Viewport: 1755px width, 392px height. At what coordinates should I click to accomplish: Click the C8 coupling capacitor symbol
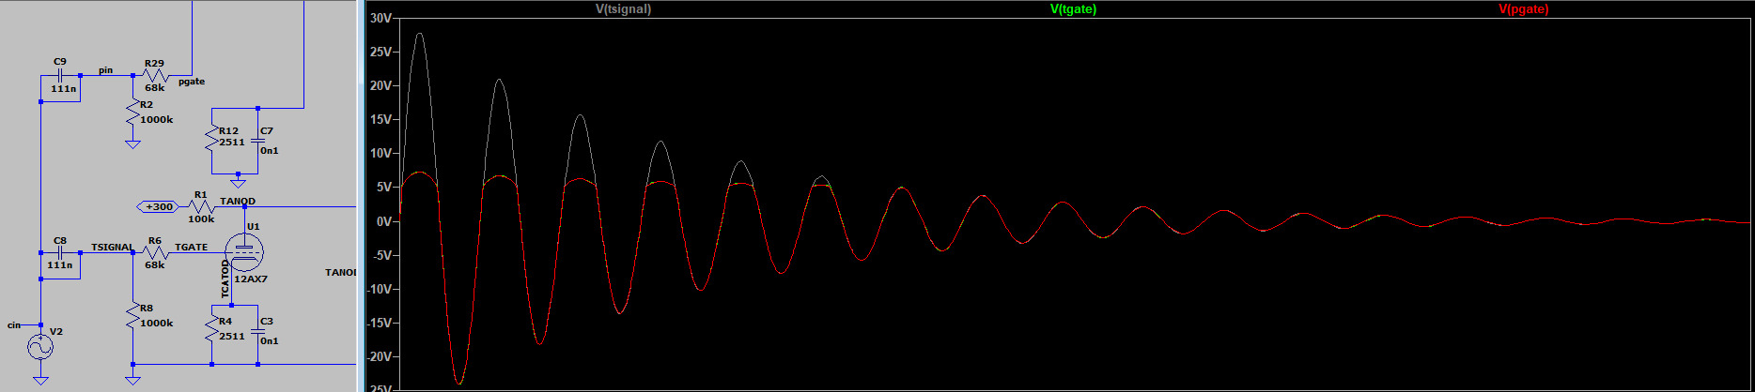tap(60, 253)
